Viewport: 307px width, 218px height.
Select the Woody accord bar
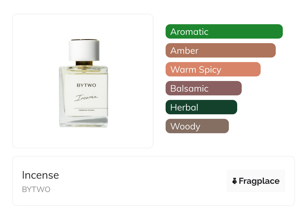197,126
